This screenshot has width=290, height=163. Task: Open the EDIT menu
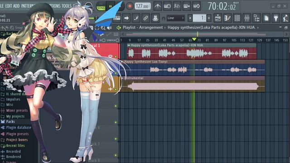(x=8, y=6)
